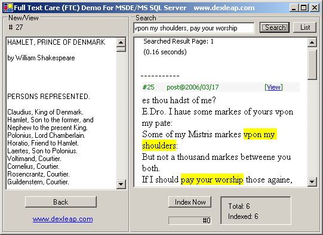
Task: Click the heading "PERSONS REPRESENTED."
Action: [48, 97]
